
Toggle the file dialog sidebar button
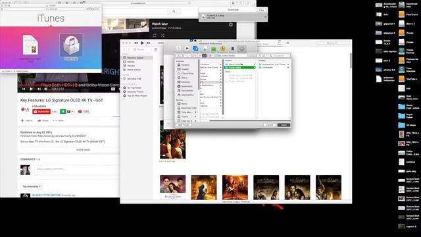(180, 55)
